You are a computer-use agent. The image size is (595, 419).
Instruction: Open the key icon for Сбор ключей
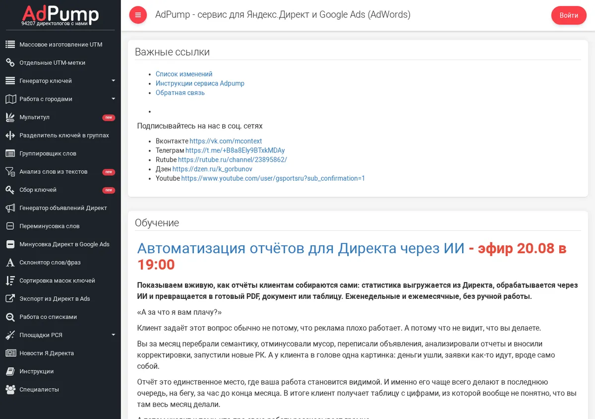coord(10,190)
